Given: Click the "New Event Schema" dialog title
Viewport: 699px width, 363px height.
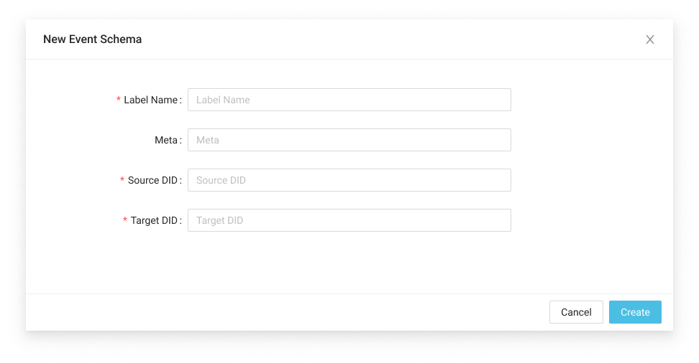Looking at the screenshot, I should 92,39.
